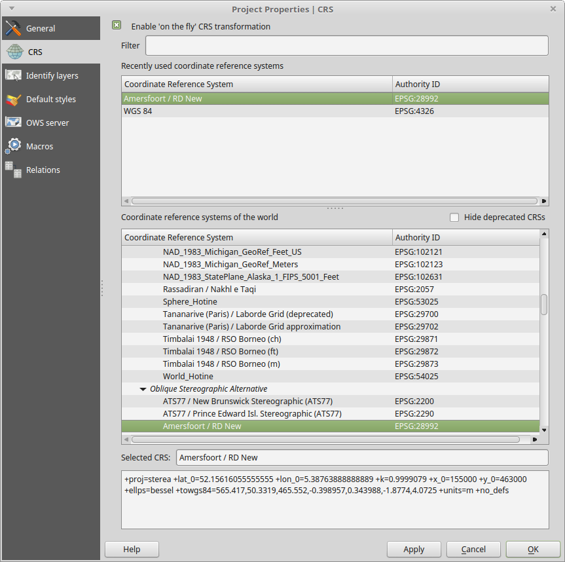The image size is (565, 562).
Task: Click the Macros gear icon
Action: [x=13, y=146]
